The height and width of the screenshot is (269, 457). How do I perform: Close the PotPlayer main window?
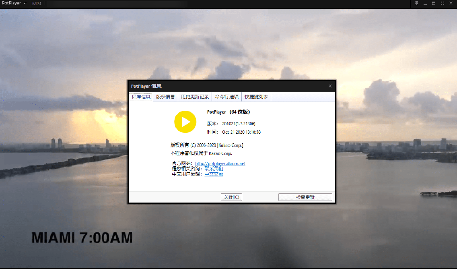[x=451, y=3]
